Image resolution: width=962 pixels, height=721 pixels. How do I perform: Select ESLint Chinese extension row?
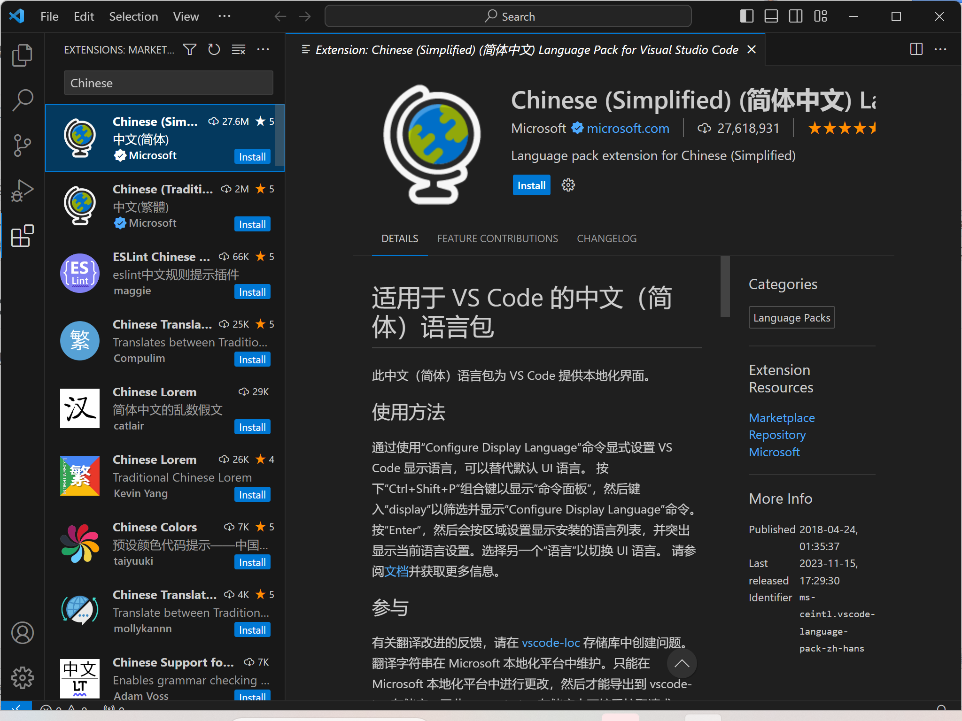pyautogui.click(x=165, y=273)
